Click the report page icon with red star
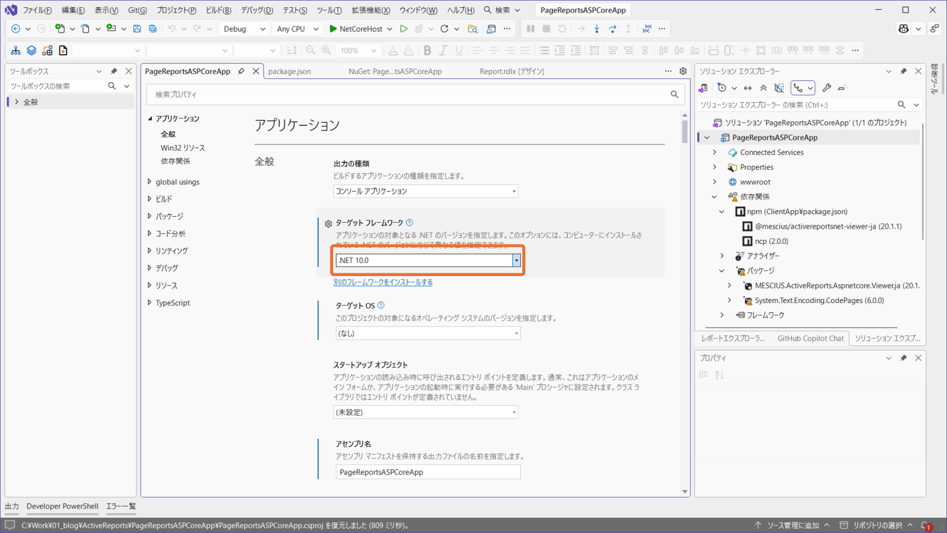Screen dimensions: 947x533 pos(63,51)
